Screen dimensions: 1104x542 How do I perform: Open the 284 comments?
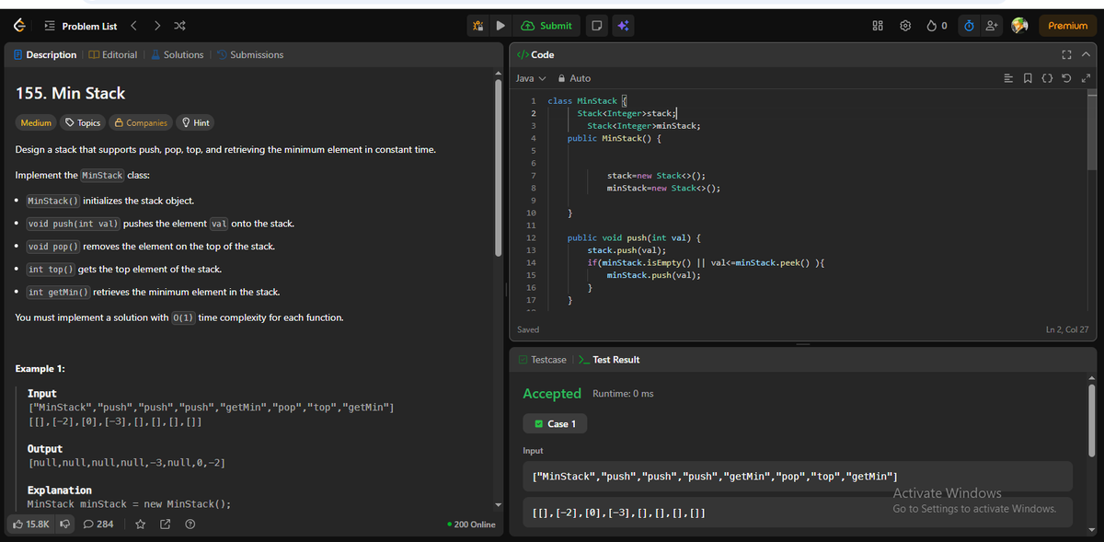click(98, 525)
